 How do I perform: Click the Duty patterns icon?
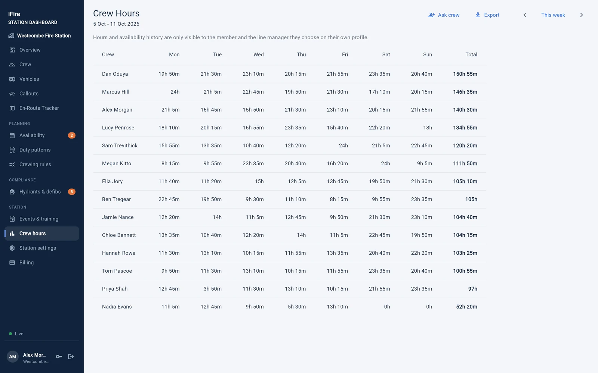click(12, 150)
